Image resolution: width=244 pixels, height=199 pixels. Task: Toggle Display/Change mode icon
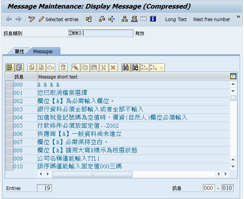pos(32,19)
